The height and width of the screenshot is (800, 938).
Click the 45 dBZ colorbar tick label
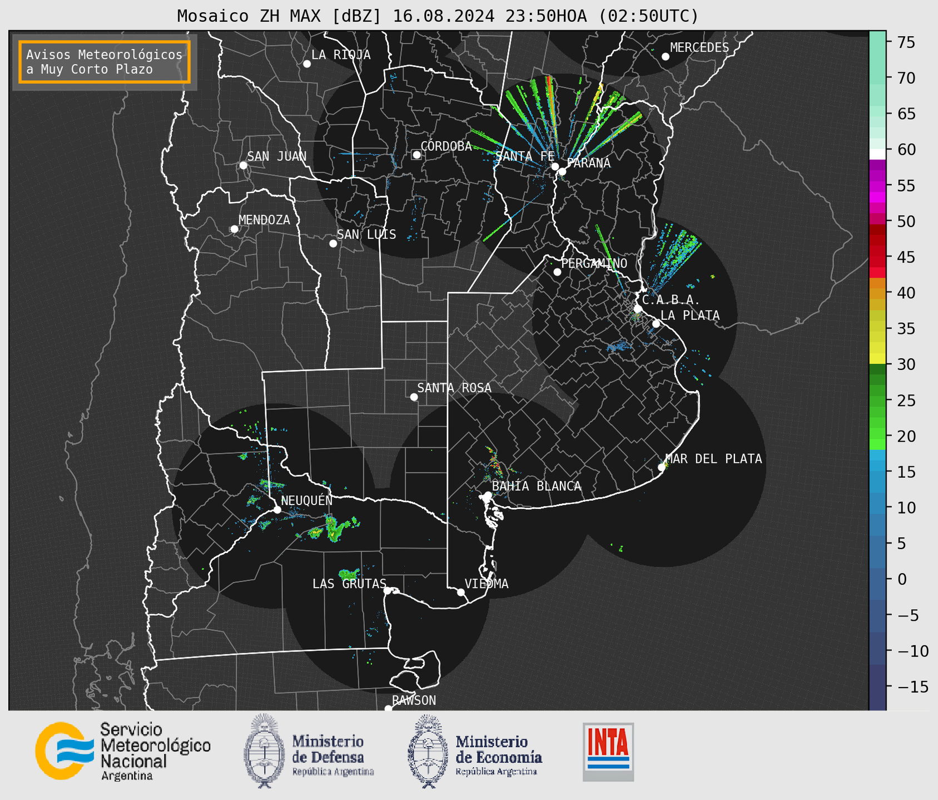[906, 258]
